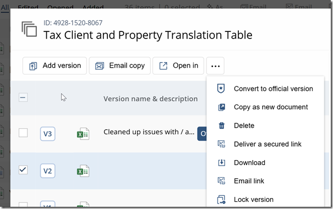Open the 'Open in' option
This screenshot has height=209, width=333.
click(x=178, y=66)
